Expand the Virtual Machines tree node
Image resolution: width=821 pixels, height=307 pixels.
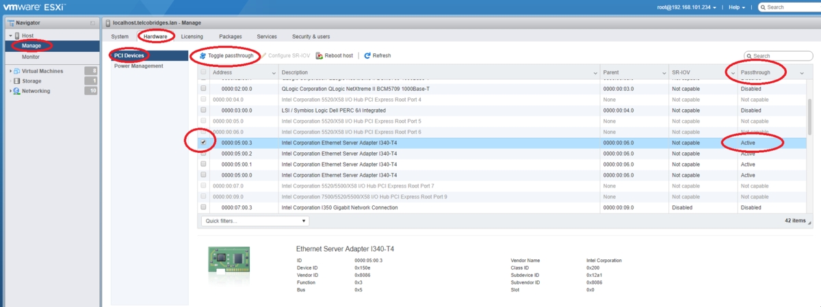click(x=10, y=71)
